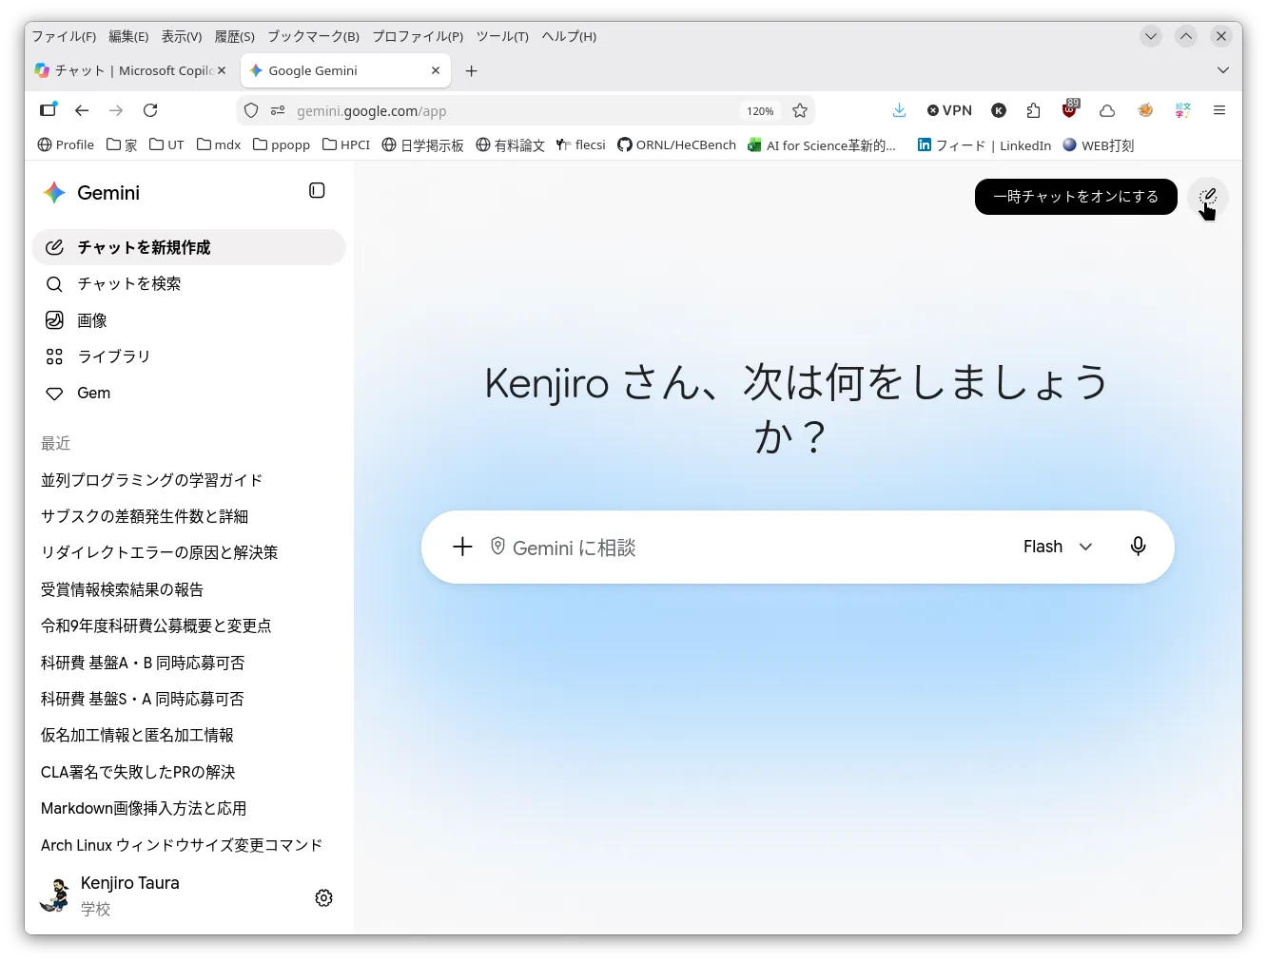Open the tracking protection shield icon

[x=251, y=110]
